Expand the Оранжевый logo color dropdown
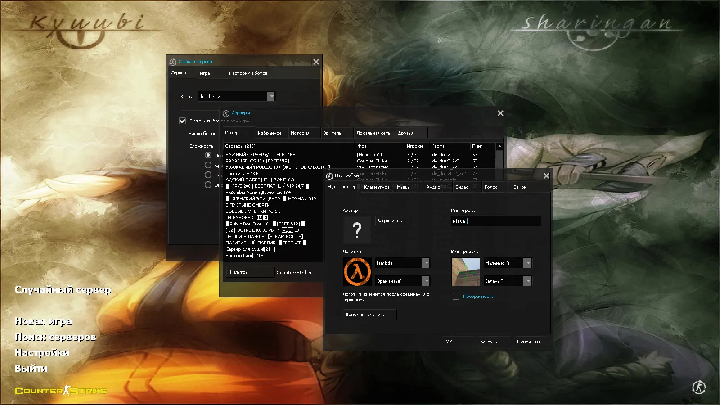Image resolution: width=720 pixels, height=405 pixels. click(x=425, y=281)
